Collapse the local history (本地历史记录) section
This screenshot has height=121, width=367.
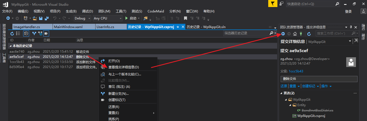point(11,46)
